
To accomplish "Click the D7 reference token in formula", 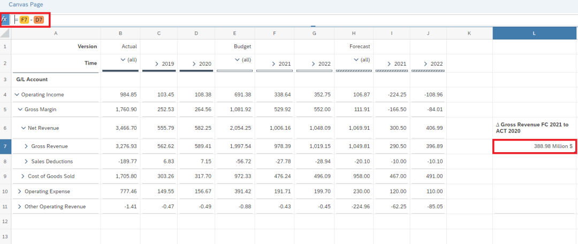I will click(39, 20).
